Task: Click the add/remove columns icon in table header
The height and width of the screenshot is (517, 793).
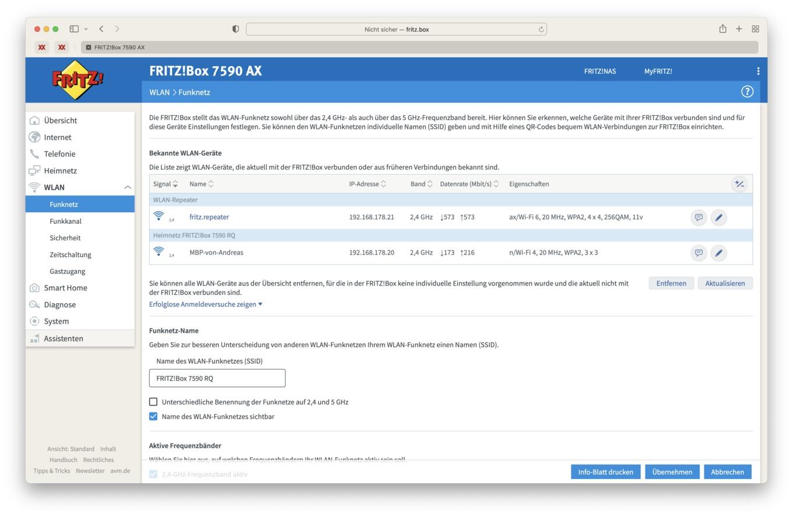Action: tap(739, 184)
